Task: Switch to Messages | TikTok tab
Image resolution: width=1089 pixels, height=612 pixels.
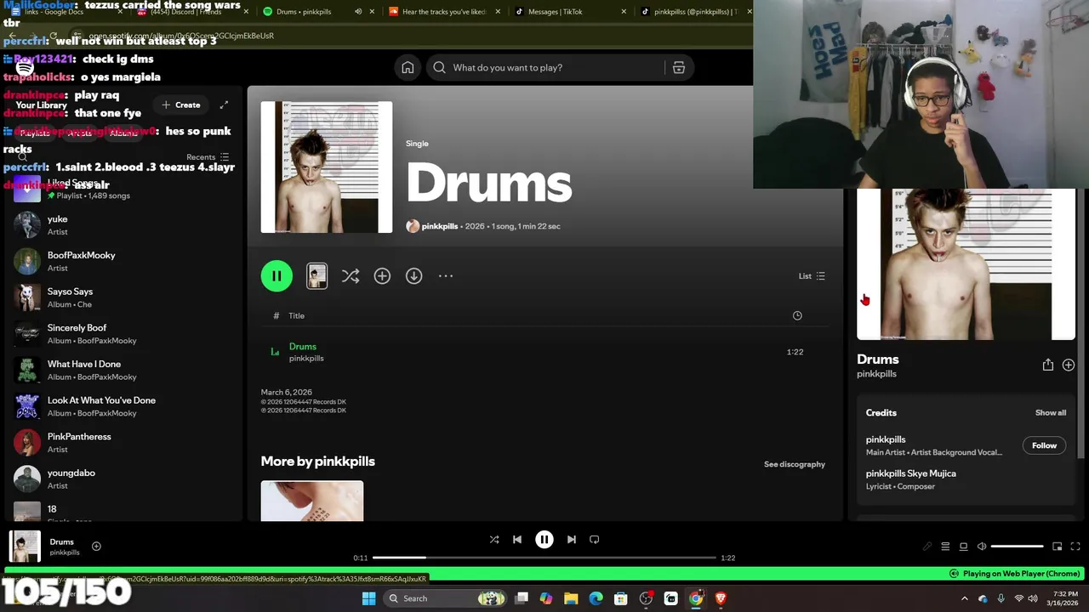Action: click(570, 12)
